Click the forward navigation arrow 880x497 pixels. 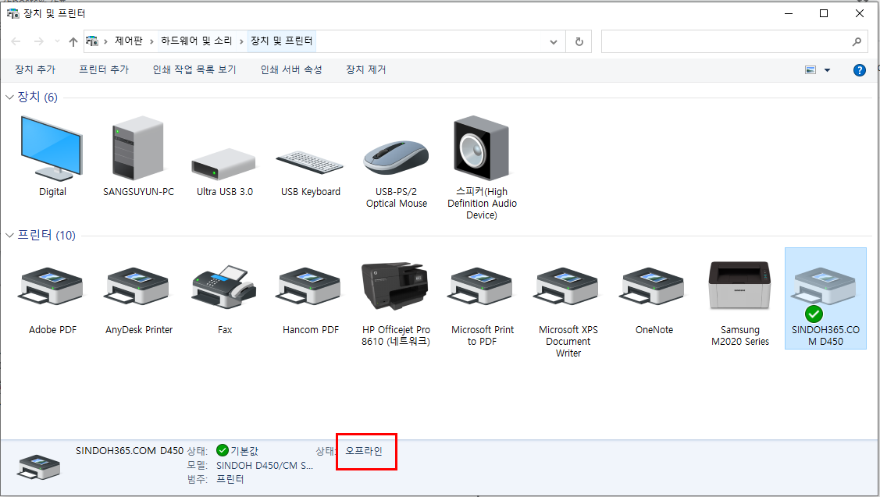coord(39,41)
